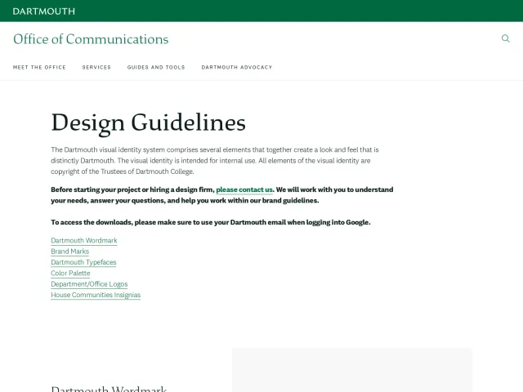Jump to Dartmouth Typefaces section link
Viewport: 523px width, 392px height.
click(83, 262)
